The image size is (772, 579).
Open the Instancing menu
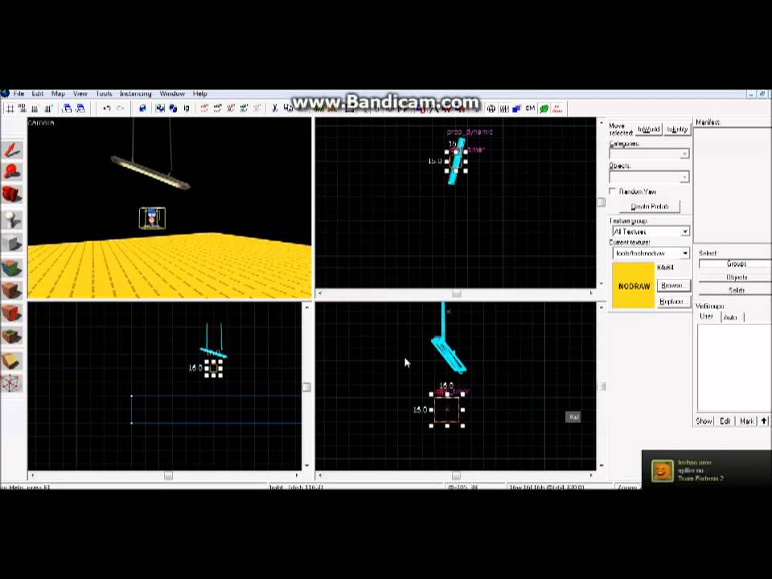(x=135, y=93)
